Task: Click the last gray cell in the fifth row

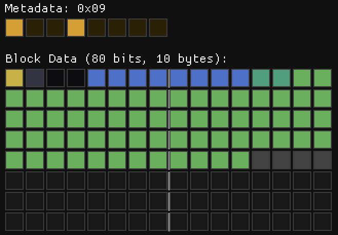Action: click(x=323, y=160)
